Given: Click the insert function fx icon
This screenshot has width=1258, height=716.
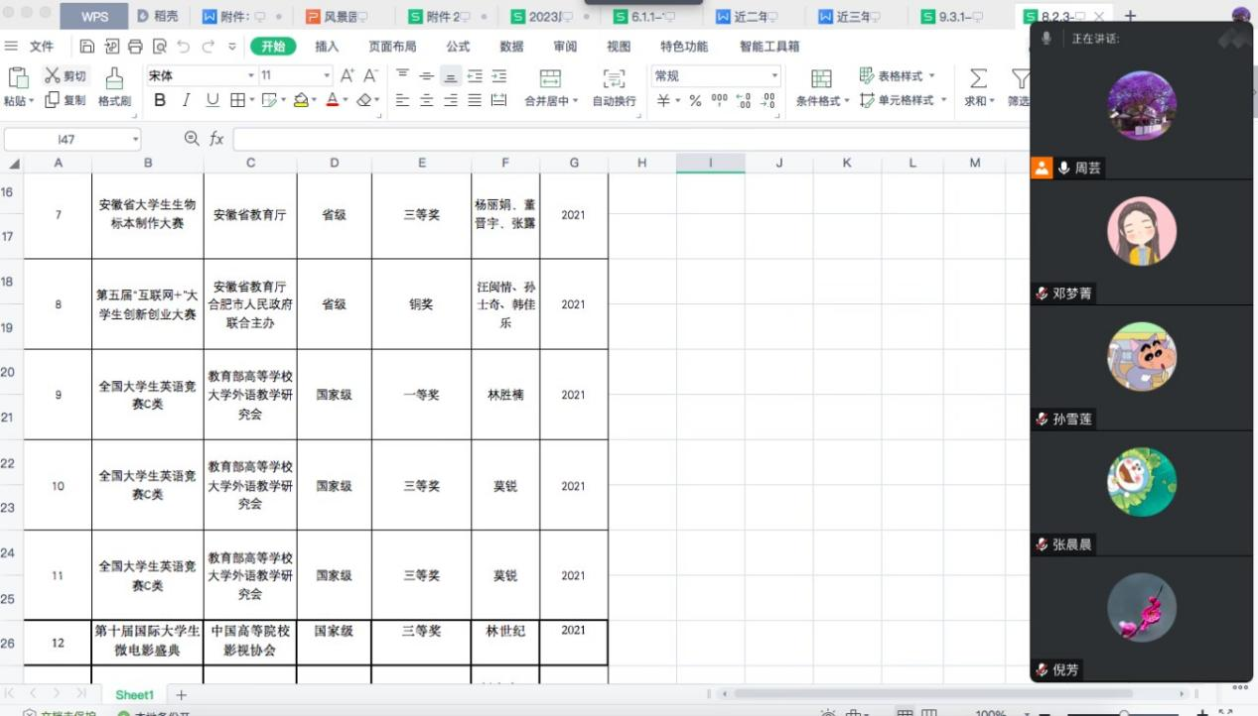Looking at the screenshot, I should pos(216,139).
